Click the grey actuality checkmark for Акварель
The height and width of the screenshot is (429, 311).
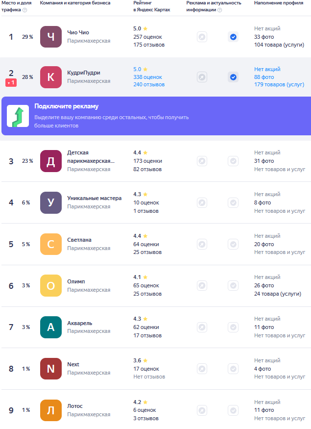[x=233, y=327]
